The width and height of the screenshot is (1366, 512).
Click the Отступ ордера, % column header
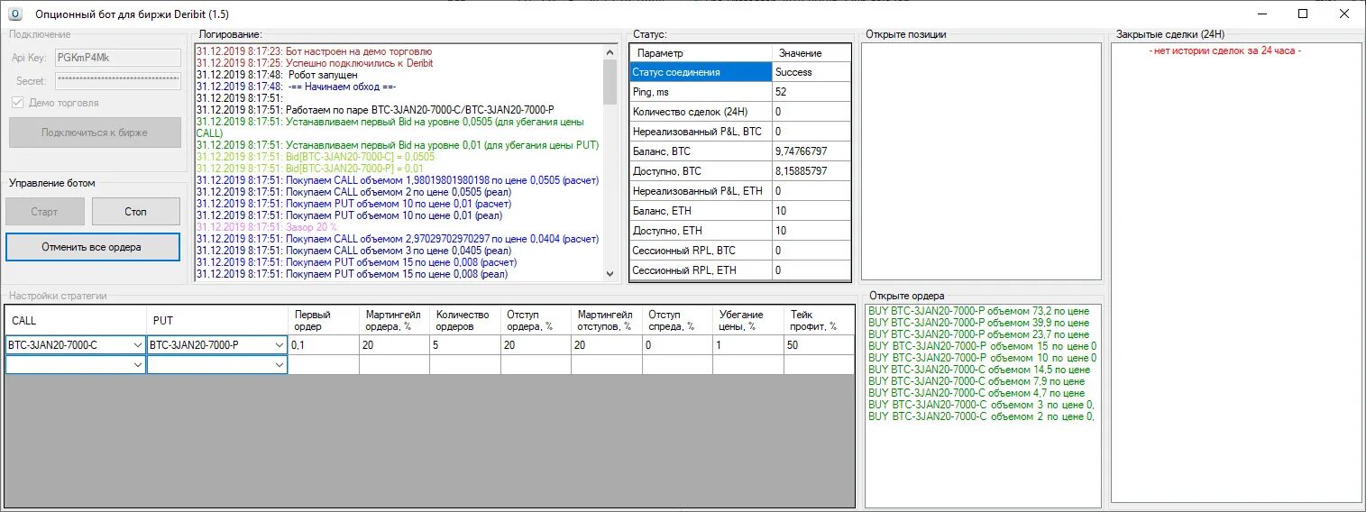pyautogui.click(x=536, y=320)
